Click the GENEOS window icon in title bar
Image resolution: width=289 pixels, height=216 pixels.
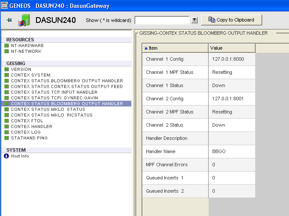pyautogui.click(x=4, y=6)
